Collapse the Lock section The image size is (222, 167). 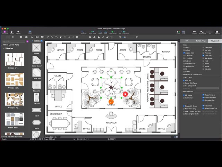(182, 45)
